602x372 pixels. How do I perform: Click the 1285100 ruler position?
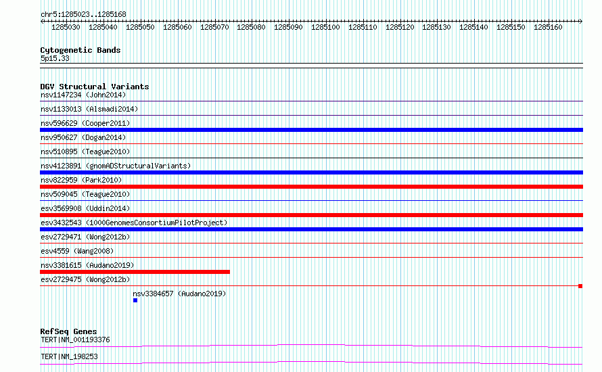click(x=325, y=27)
